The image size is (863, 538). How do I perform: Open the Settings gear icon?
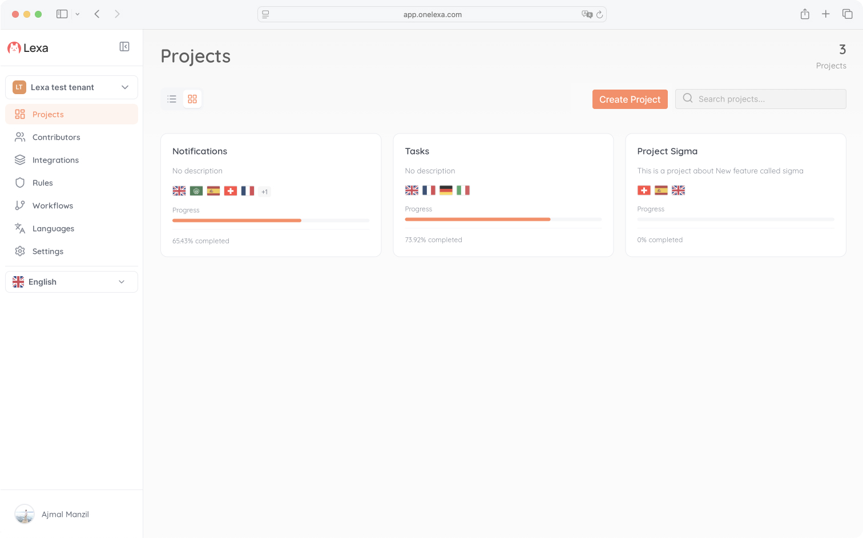19,251
